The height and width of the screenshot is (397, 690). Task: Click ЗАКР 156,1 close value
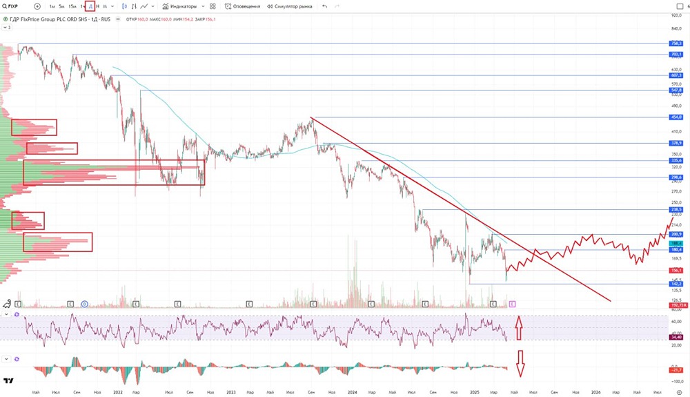[206, 19]
